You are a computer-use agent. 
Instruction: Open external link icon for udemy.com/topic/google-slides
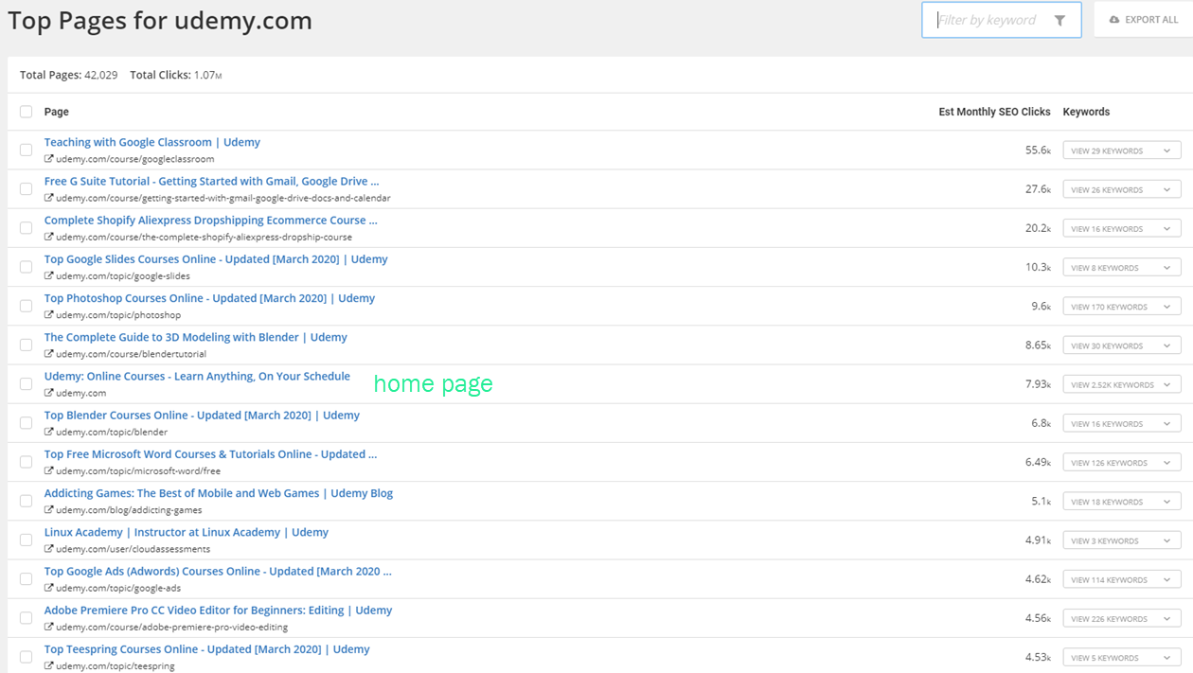click(48, 276)
